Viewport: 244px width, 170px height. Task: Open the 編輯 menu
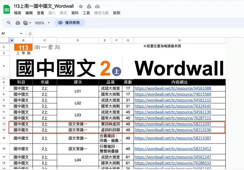click(x=29, y=13)
